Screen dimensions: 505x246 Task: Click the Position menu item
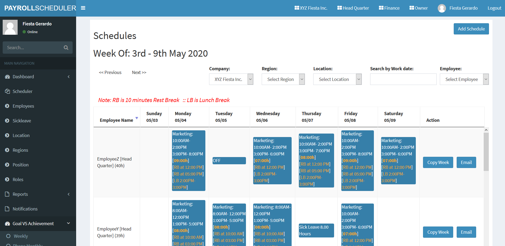38,165
